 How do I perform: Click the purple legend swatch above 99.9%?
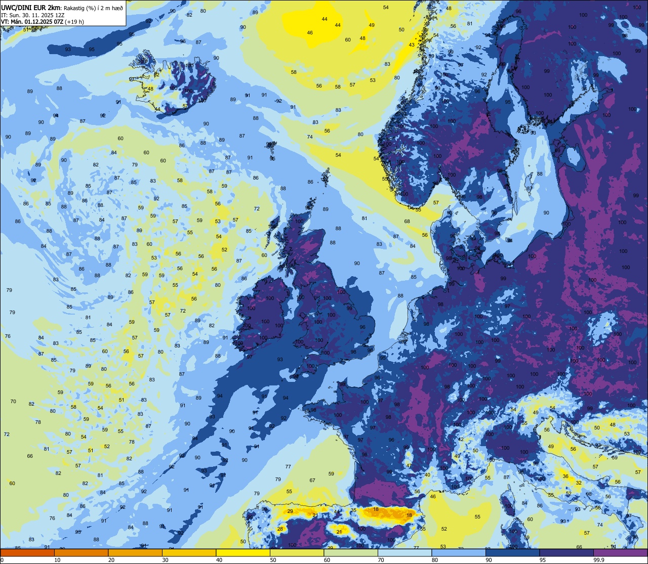point(620,552)
